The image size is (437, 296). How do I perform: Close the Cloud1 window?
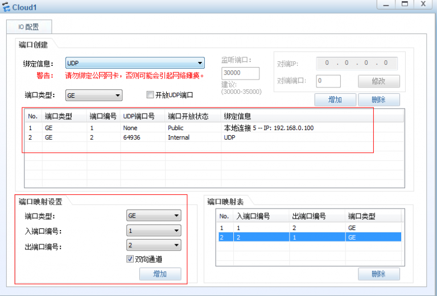423,4
